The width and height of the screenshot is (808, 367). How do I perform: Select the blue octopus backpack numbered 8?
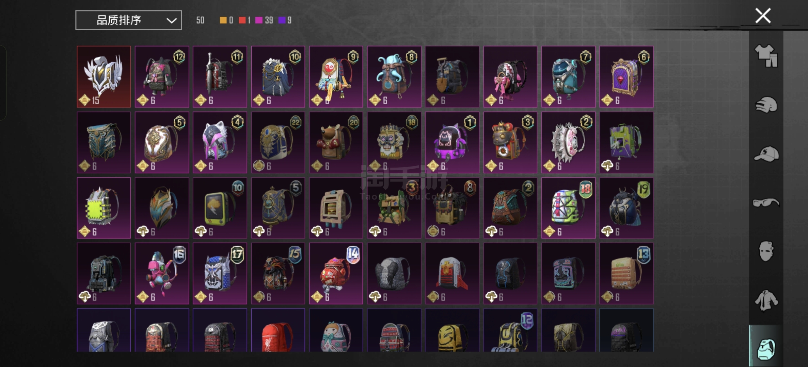[x=394, y=77]
